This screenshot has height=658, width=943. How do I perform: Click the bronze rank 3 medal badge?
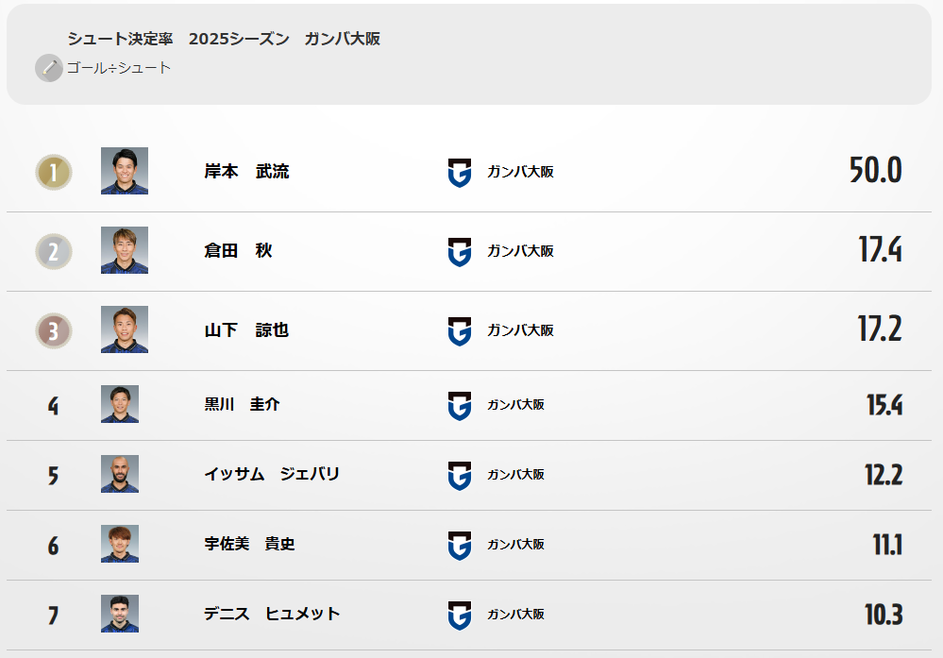coord(54,330)
